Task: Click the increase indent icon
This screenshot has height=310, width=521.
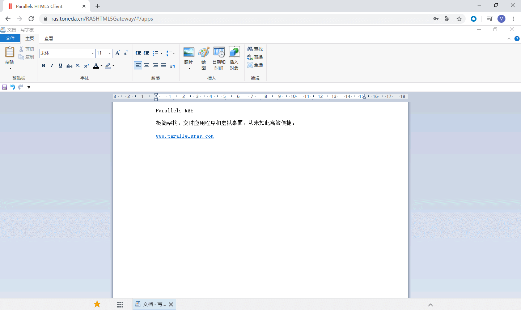Action: pos(147,53)
